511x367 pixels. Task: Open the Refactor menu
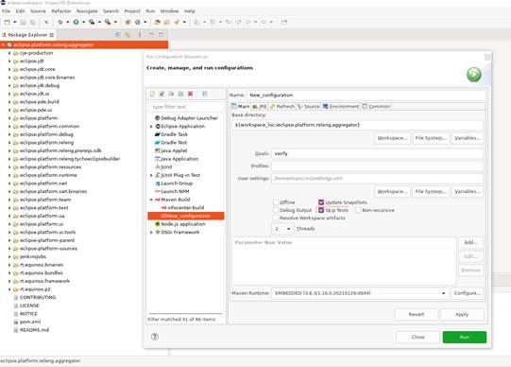[x=61, y=11]
